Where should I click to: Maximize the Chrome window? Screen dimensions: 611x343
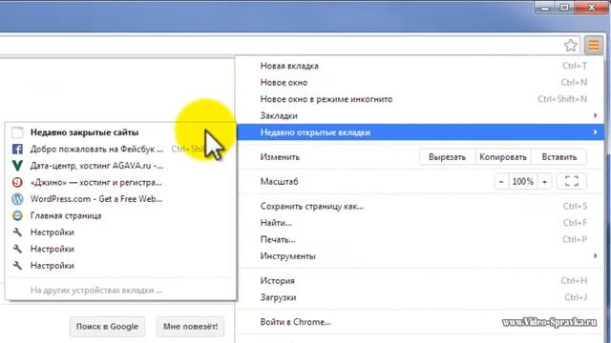point(564,8)
